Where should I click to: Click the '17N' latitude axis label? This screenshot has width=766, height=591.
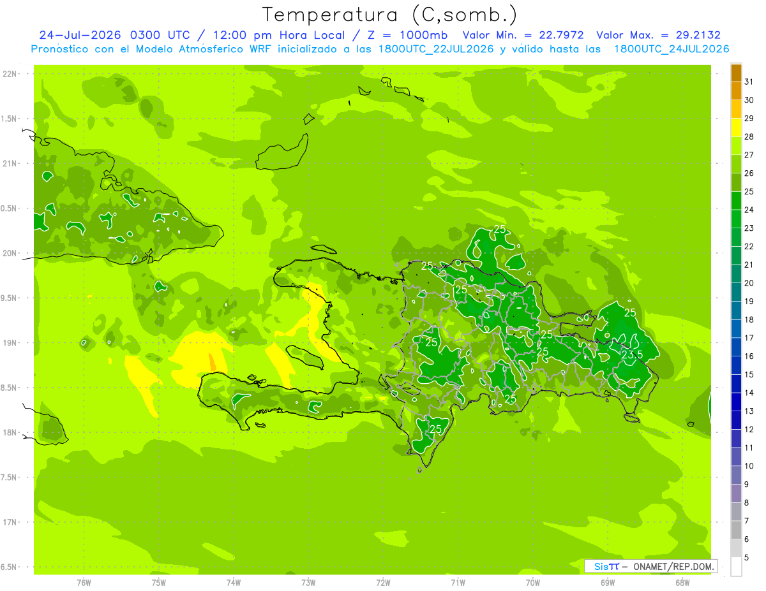click(10, 523)
